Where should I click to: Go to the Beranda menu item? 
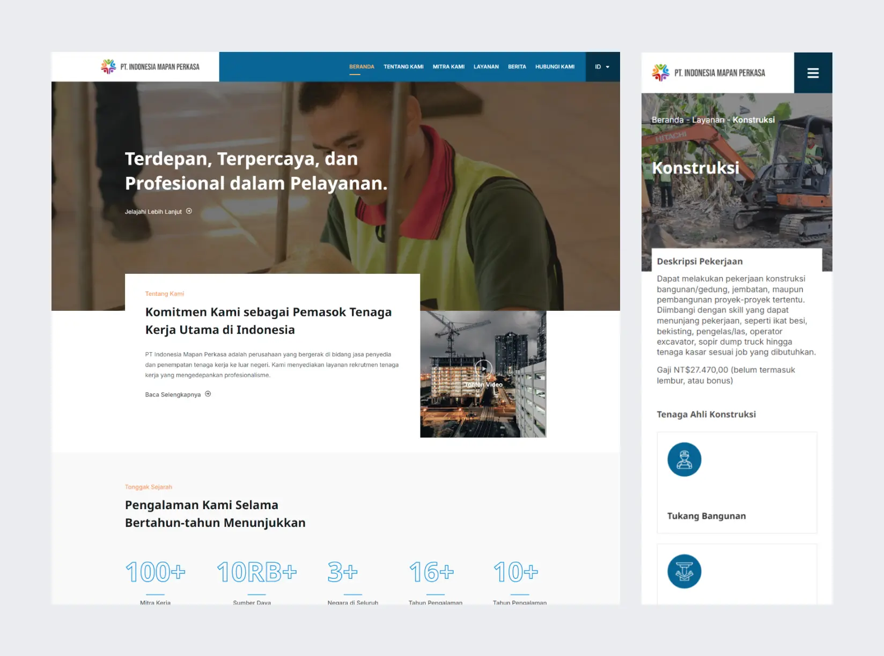[362, 67]
